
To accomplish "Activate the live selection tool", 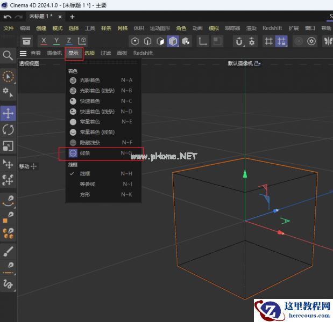I will (8, 76).
